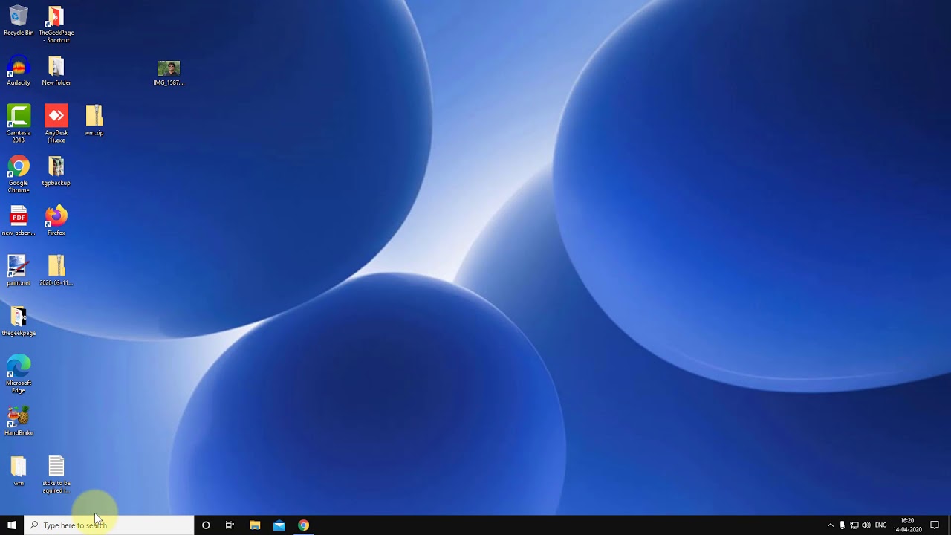951x535 pixels.
Task: Open the Mail app from the taskbar
Action: tap(279, 525)
